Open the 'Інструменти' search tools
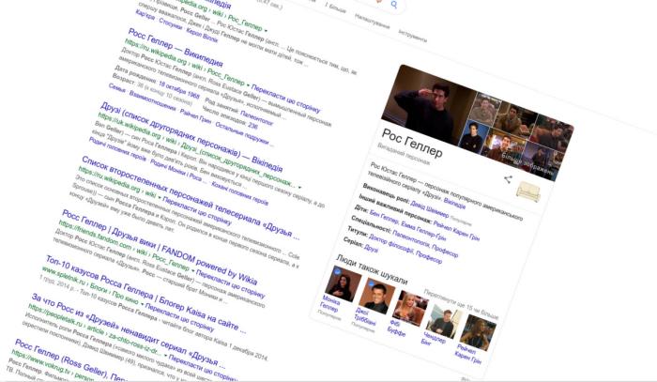The width and height of the screenshot is (657, 382). (x=412, y=36)
